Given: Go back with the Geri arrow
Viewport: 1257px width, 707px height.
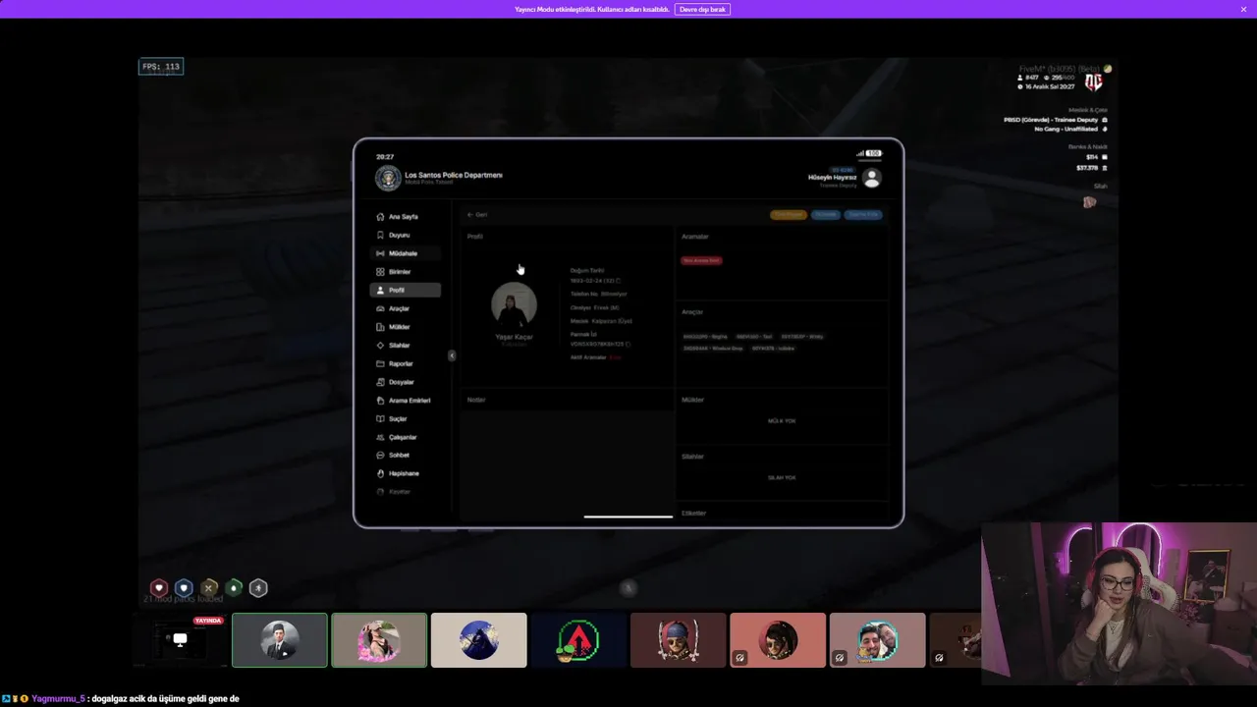Looking at the screenshot, I should pyautogui.click(x=477, y=214).
